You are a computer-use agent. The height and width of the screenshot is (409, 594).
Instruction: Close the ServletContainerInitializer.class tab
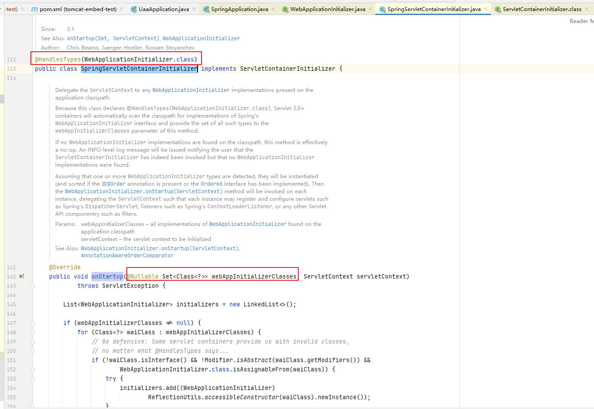[586, 9]
